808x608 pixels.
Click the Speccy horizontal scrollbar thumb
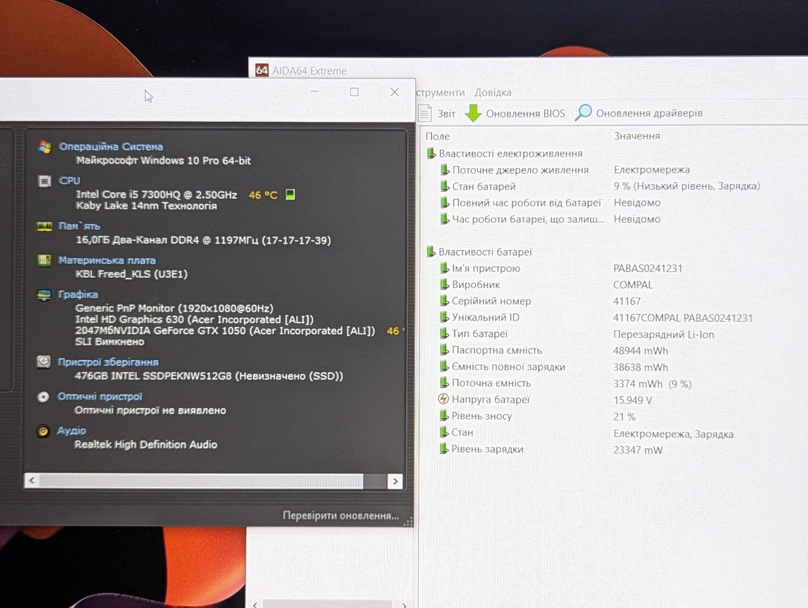pyautogui.click(x=201, y=481)
